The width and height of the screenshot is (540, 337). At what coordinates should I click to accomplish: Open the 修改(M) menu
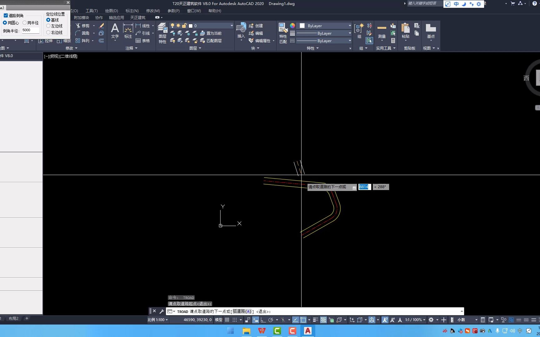click(153, 11)
